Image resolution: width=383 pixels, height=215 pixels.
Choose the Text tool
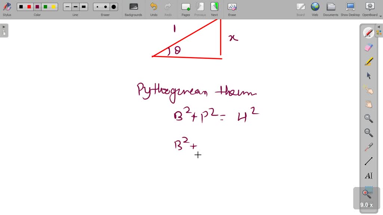tap(368, 176)
